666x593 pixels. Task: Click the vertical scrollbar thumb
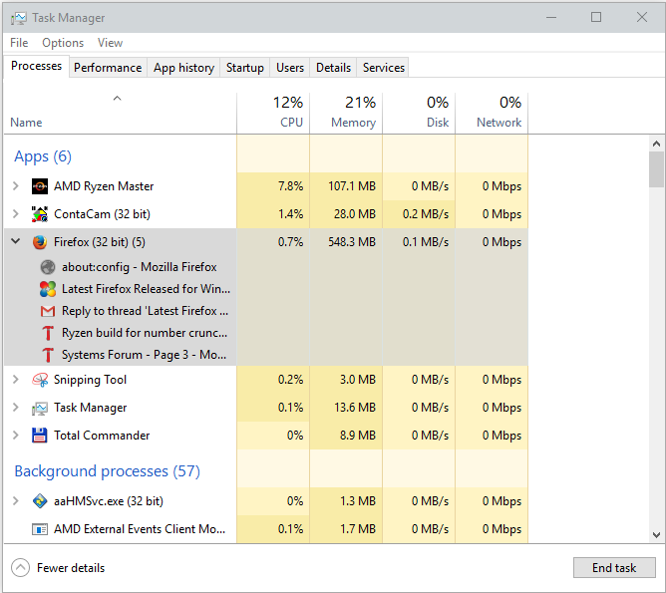pos(657,169)
